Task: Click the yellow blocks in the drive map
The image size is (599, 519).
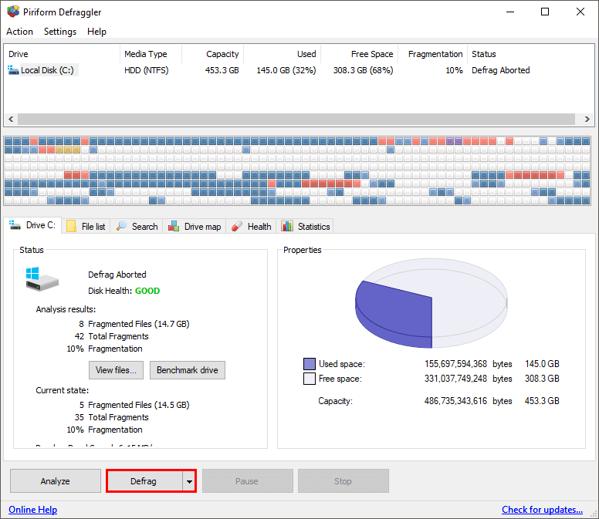Action: [x=68, y=150]
